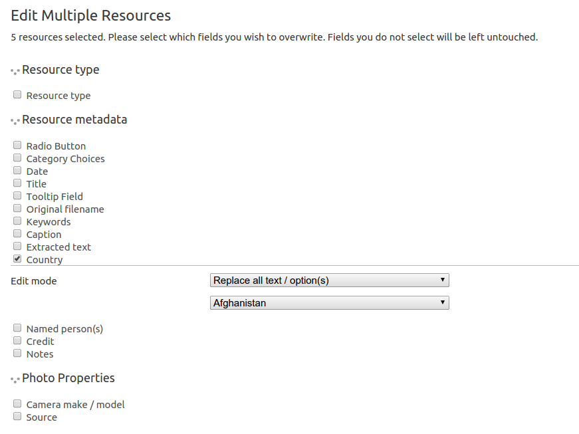Screen dimensions: 579x434
Task: Enable the Tooltip Field checkbox
Action: (x=17, y=195)
